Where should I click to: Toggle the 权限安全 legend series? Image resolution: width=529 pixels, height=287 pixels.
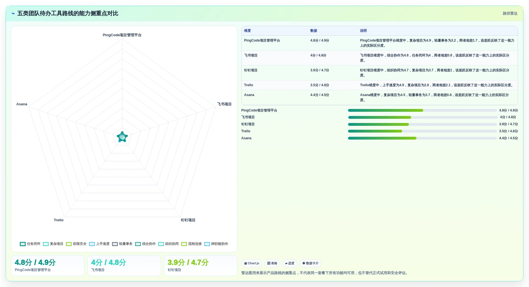click(76, 244)
